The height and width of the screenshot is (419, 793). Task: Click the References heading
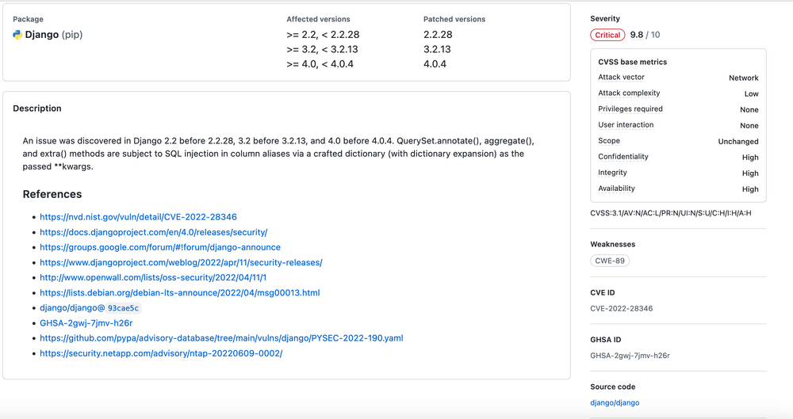(52, 194)
